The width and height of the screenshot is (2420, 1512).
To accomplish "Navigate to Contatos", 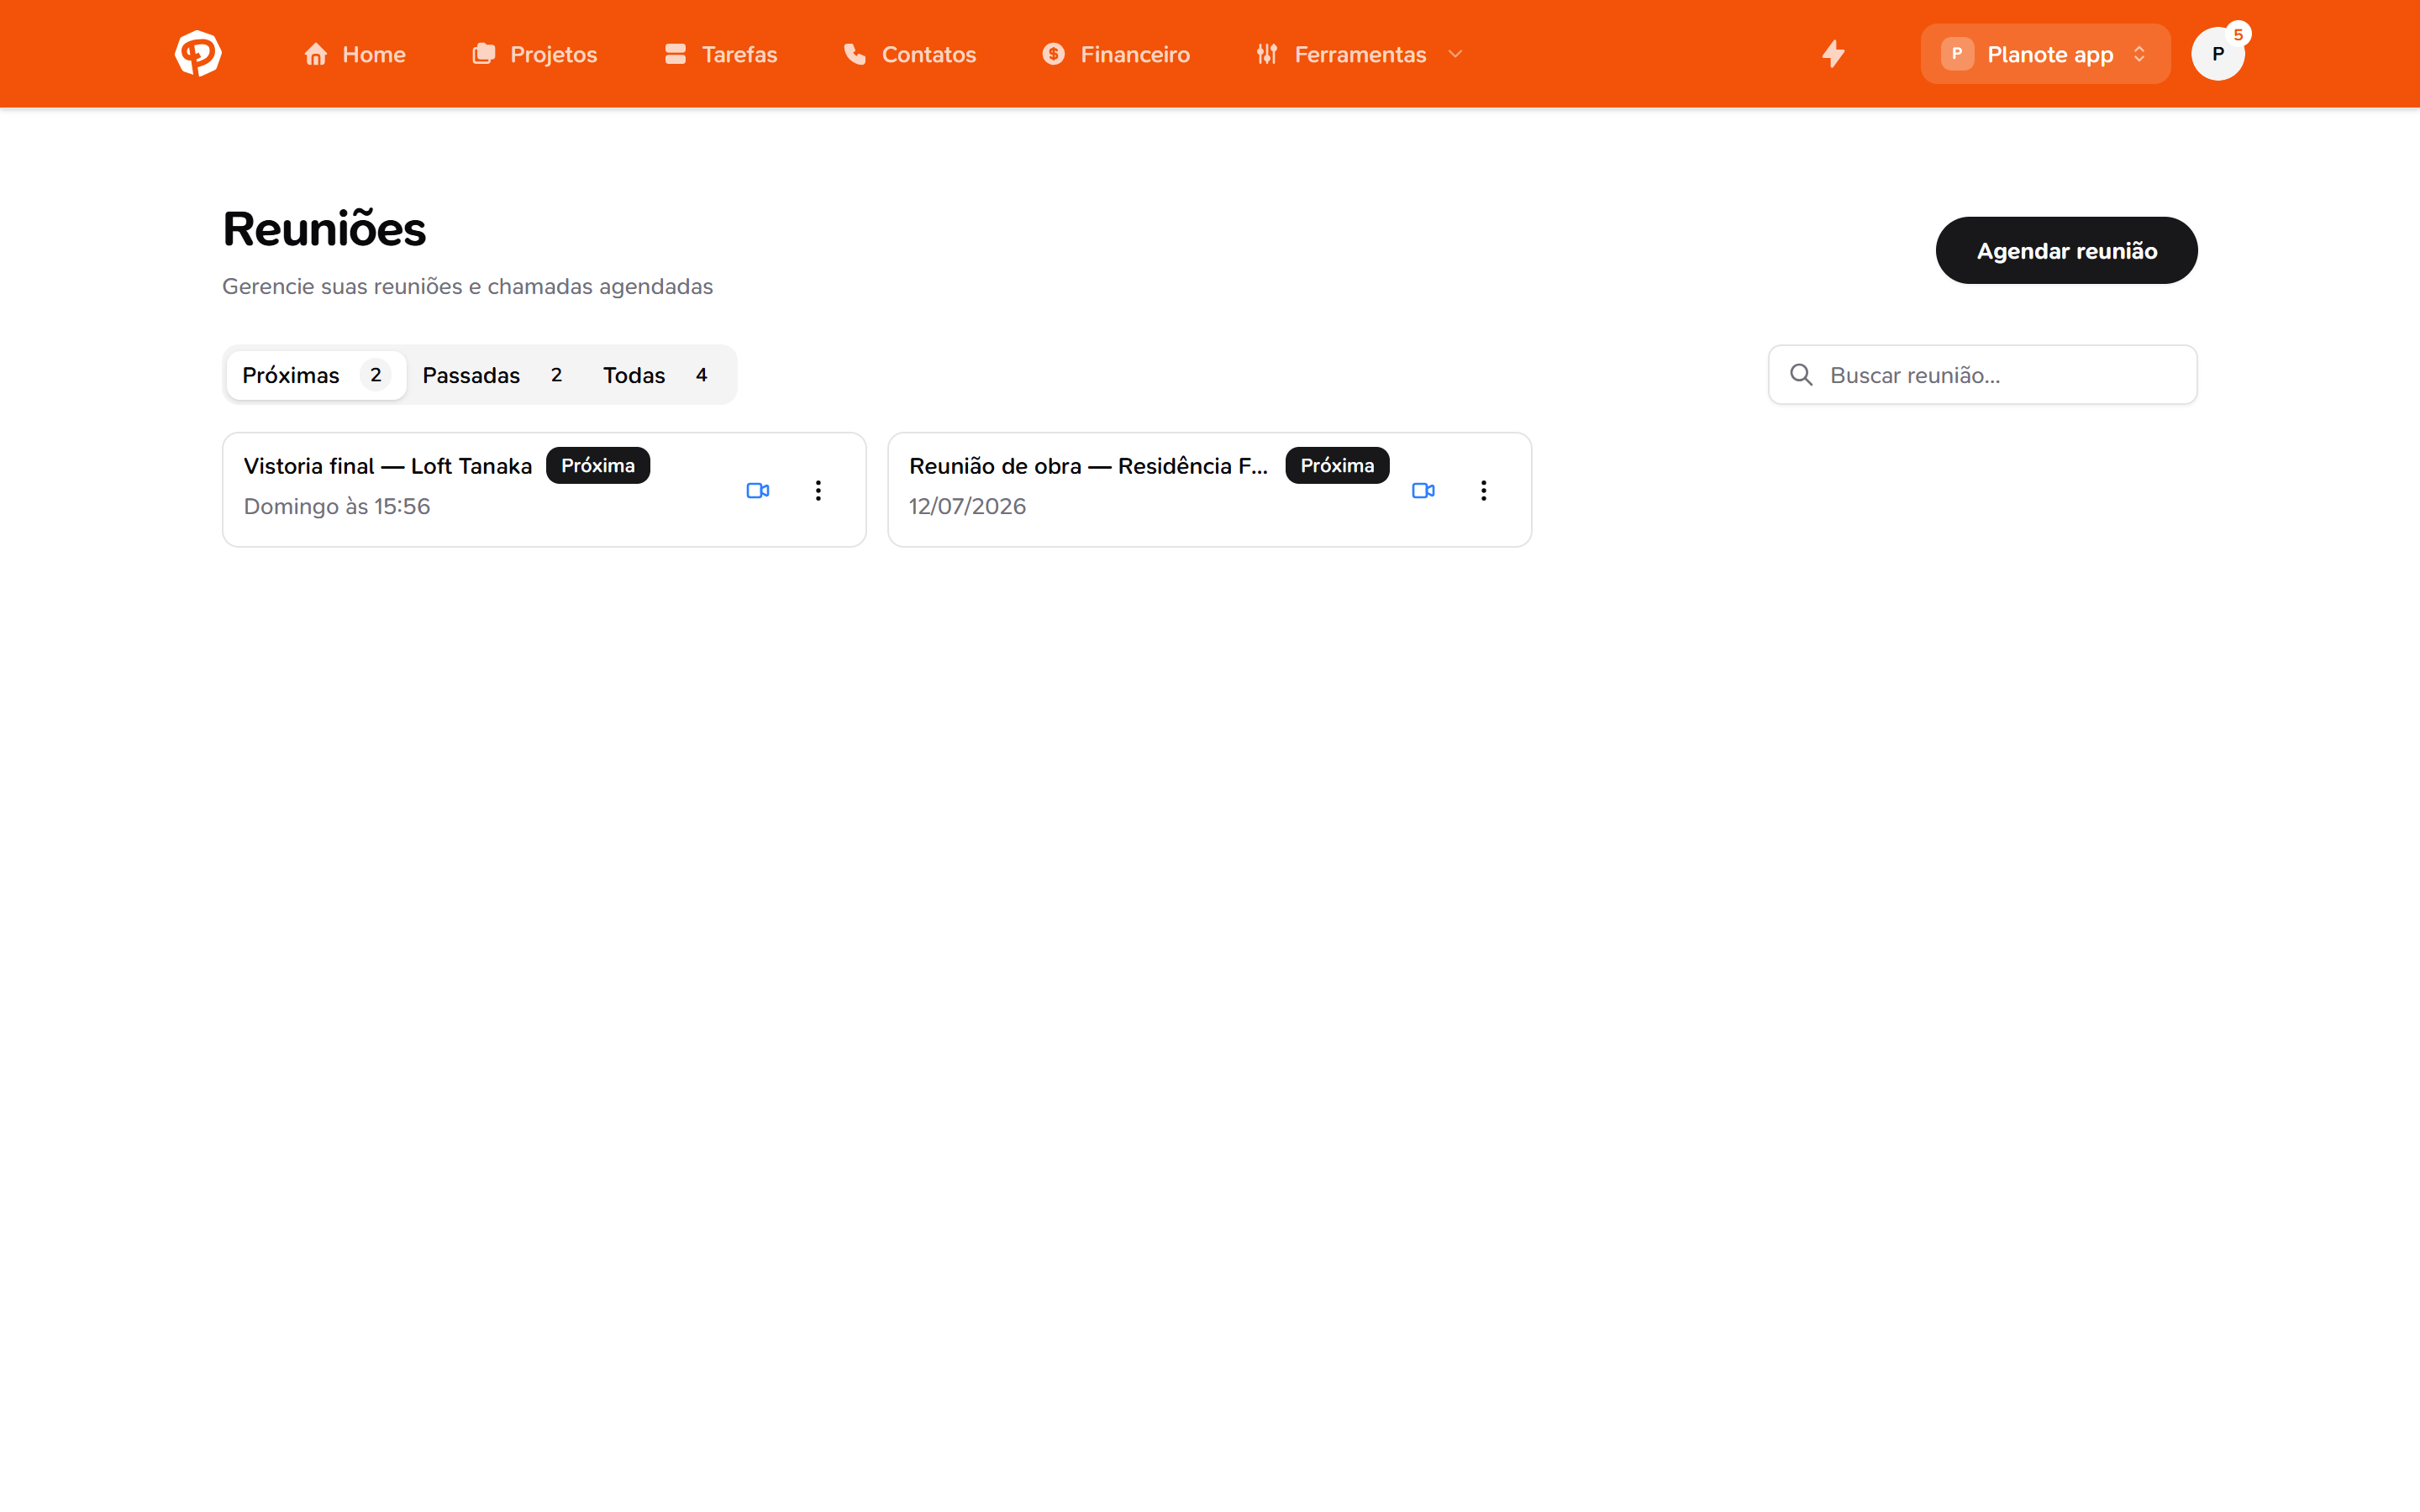I will click(x=909, y=54).
